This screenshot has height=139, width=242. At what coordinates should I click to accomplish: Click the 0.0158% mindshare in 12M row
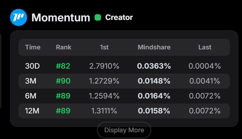(154, 111)
